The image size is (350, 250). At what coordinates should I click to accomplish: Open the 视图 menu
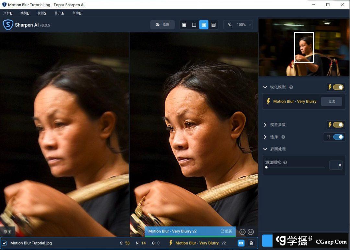tap(42, 13)
